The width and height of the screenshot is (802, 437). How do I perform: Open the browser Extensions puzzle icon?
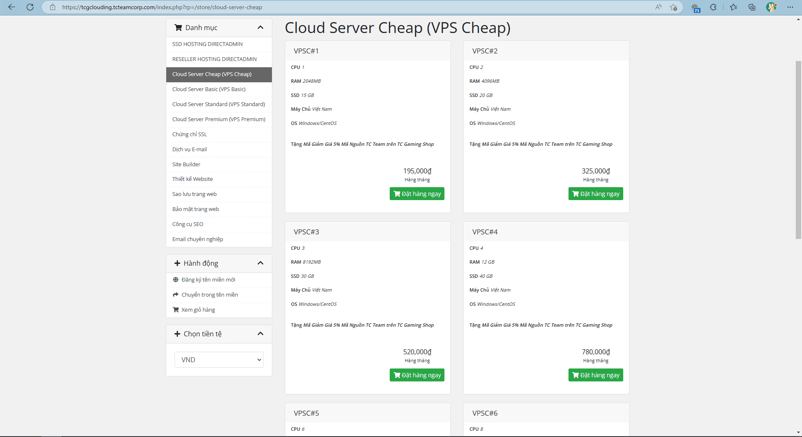713,7
